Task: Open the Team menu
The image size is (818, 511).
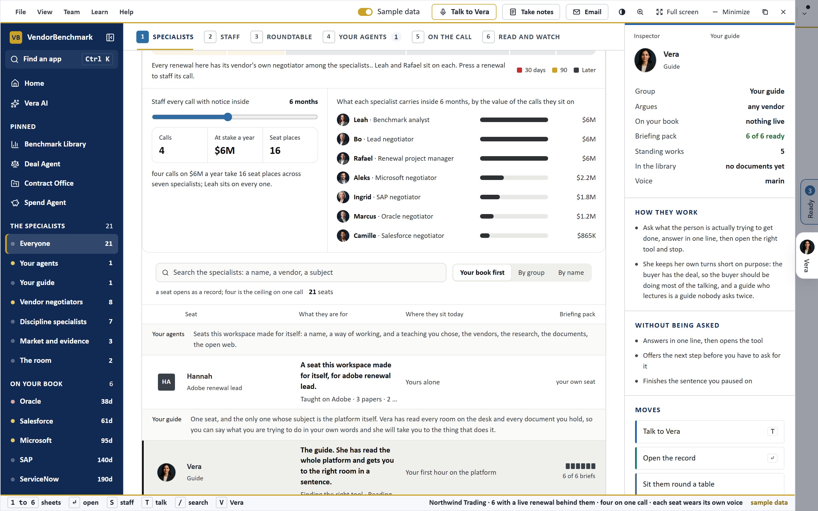Action: [x=72, y=12]
